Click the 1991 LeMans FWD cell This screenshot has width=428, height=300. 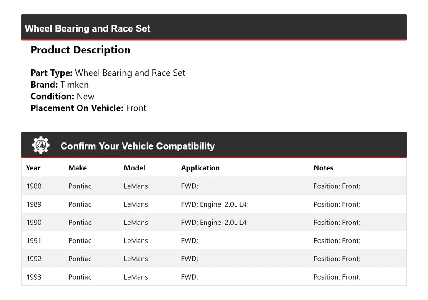tap(189, 240)
